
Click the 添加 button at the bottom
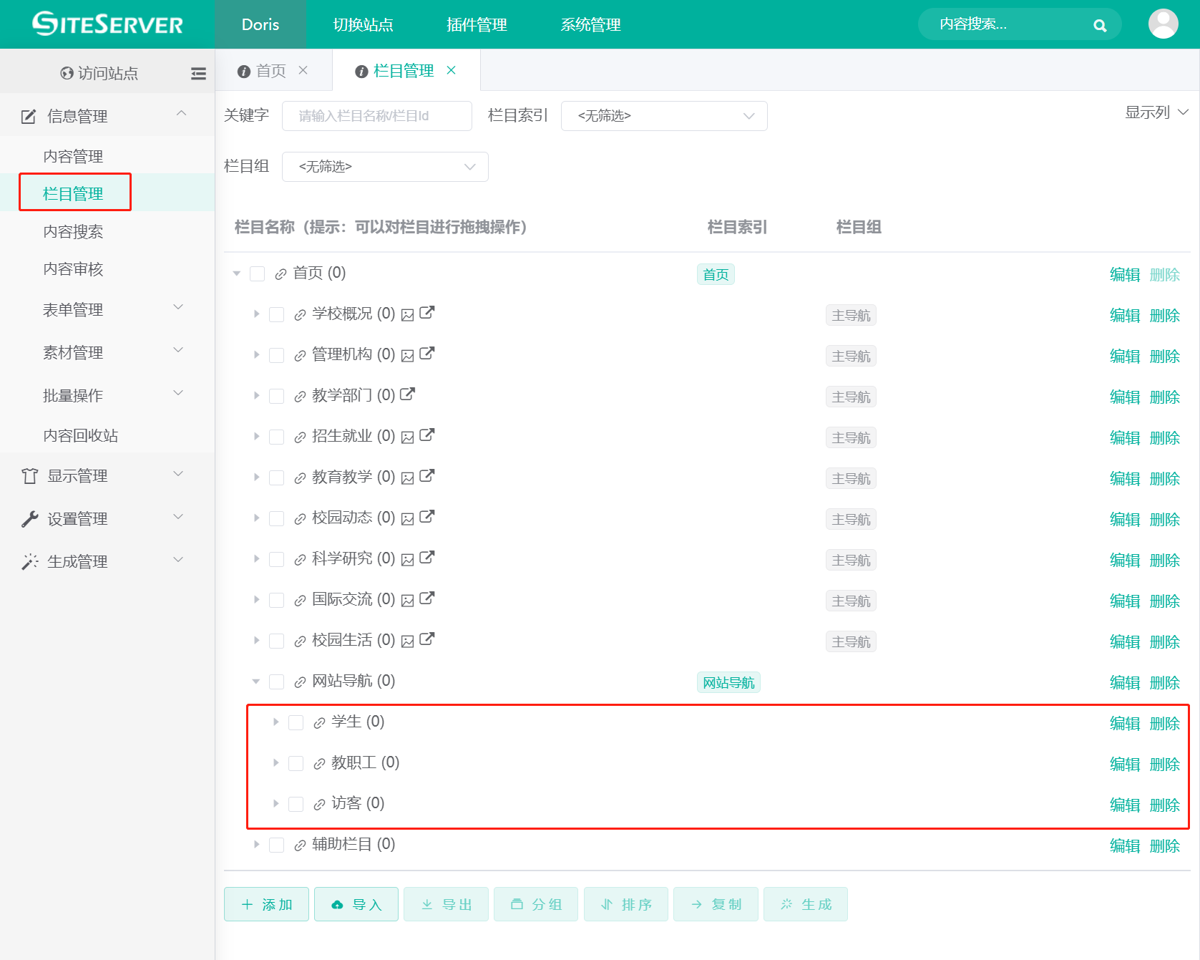pyautogui.click(x=265, y=904)
